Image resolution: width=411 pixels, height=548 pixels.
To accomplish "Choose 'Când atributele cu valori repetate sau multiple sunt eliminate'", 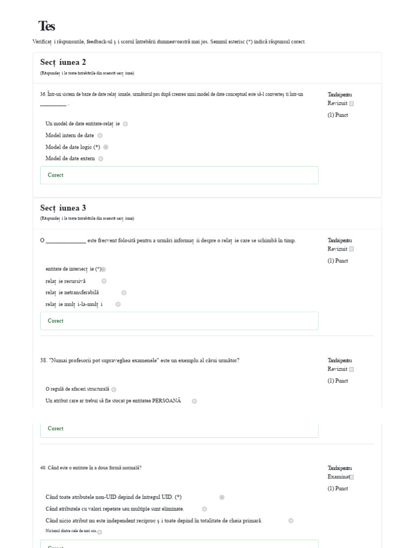I will coord(204,509).
